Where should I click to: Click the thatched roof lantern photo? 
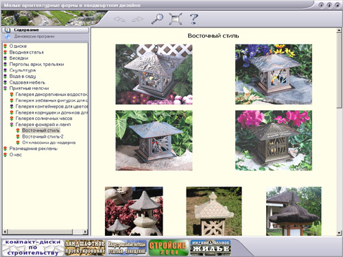tap(294, 211)
